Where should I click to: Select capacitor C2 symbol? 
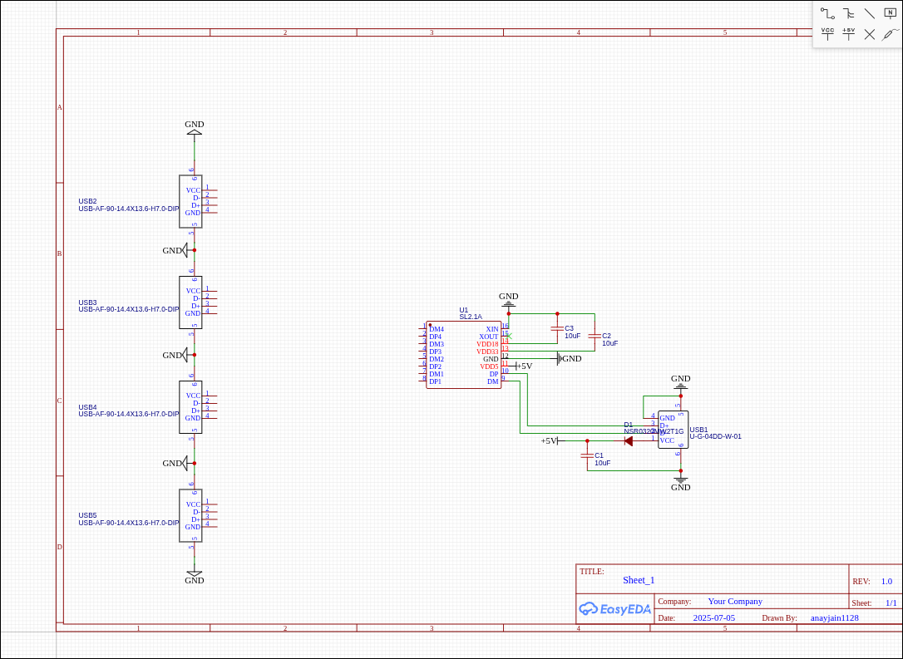pos(595,336)
